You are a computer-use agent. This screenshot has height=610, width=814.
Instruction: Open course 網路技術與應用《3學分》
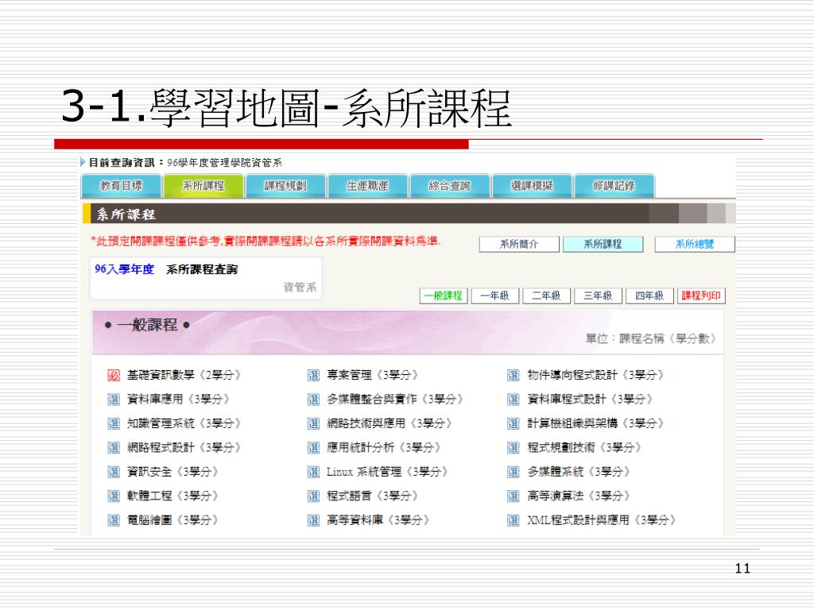390,424
